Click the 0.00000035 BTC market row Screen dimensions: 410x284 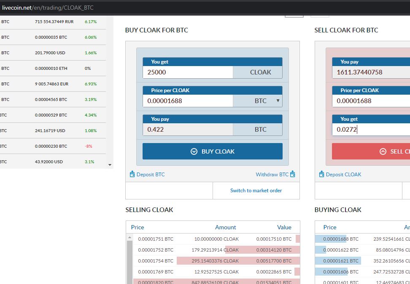tap(53, 37)
